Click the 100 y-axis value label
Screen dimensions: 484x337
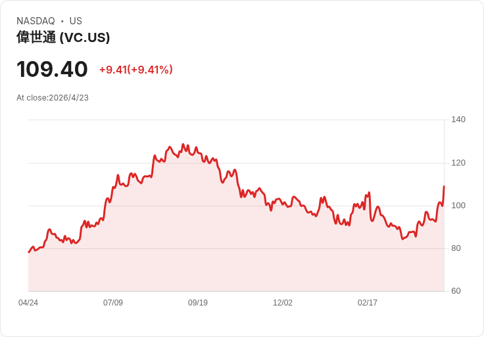(x=458, y=206)
